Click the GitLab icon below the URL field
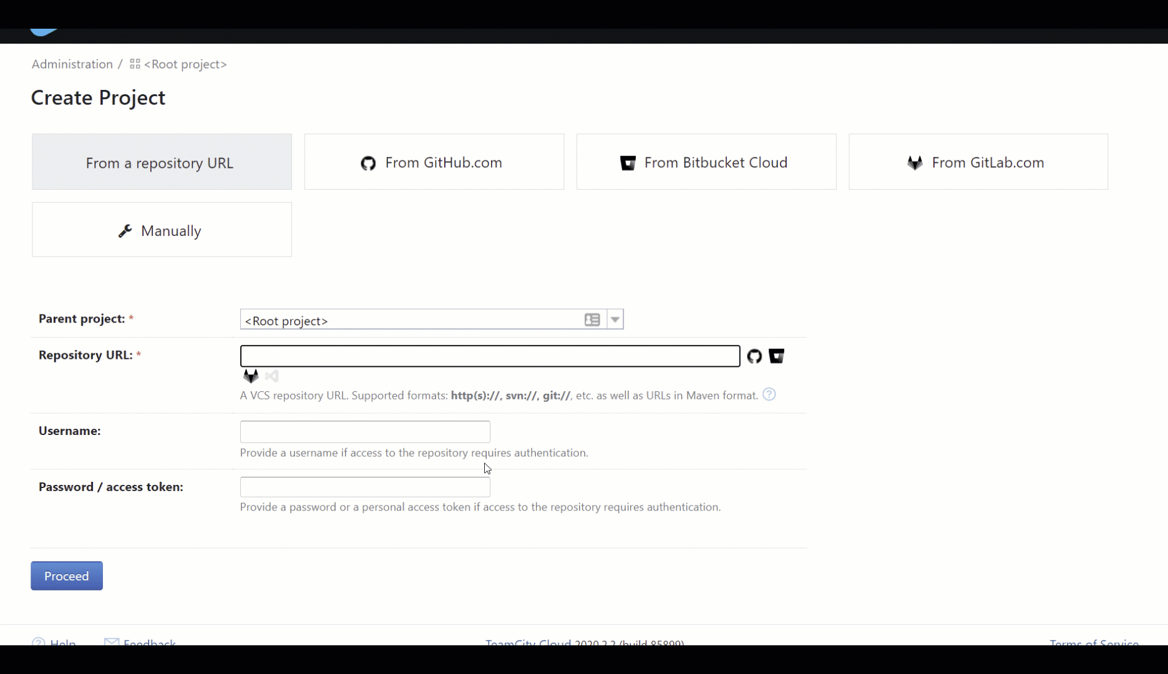Image resolution: width=1168 pixels, height=674 pixels. 251,376
